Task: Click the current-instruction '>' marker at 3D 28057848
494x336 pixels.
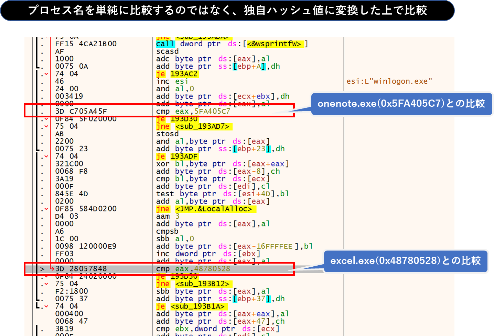Action: 42,269
